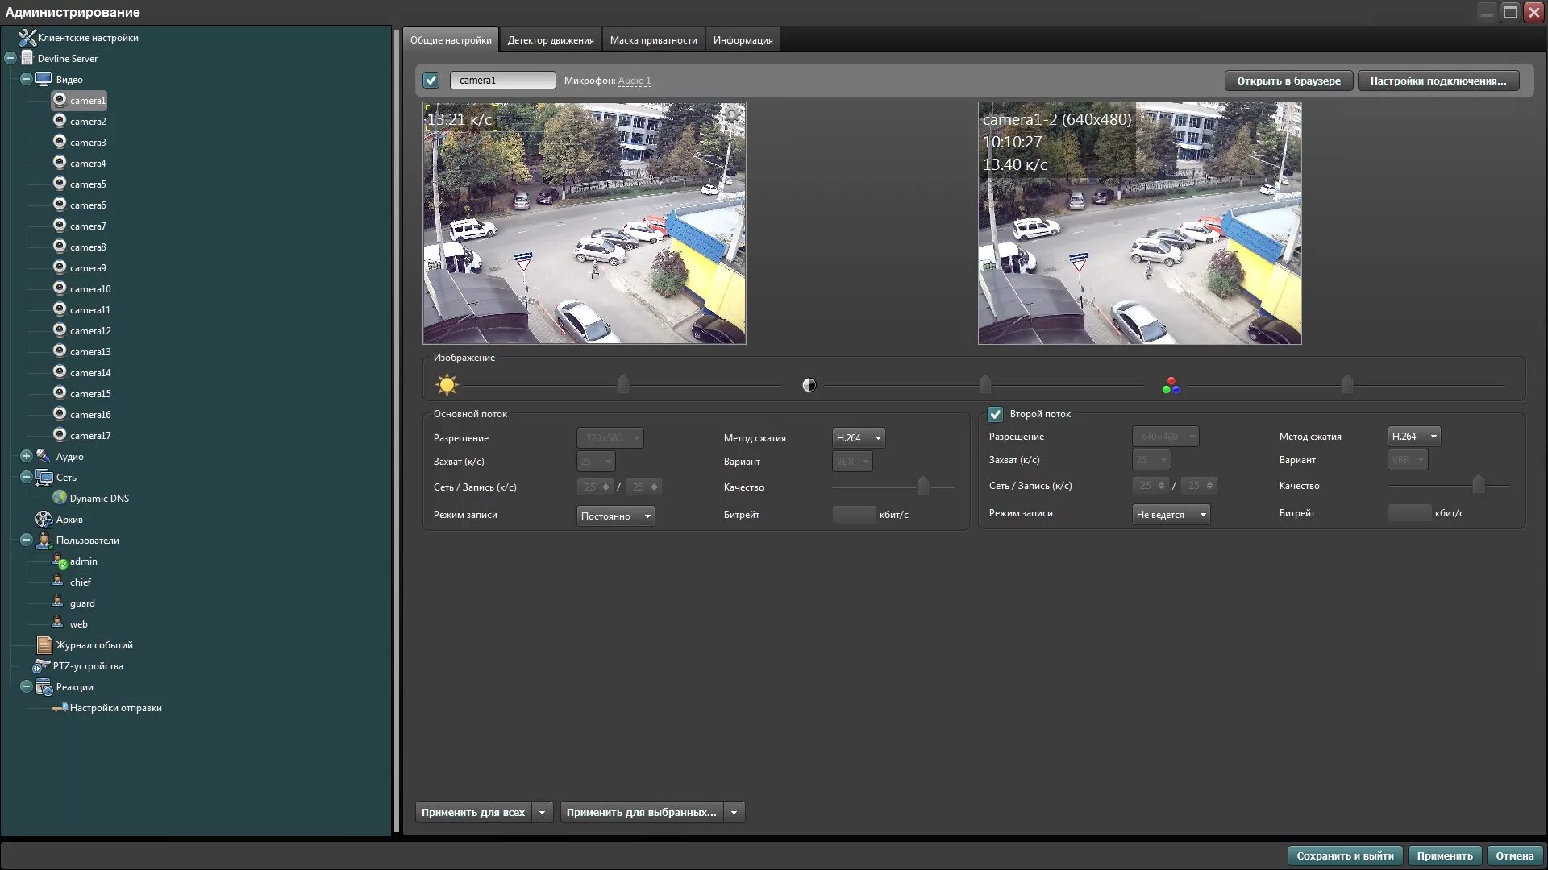Screen dimensions: 1548x870
Task: Open main stream Метод сжатия H.264 dropdown
Action: coord(859,437)
